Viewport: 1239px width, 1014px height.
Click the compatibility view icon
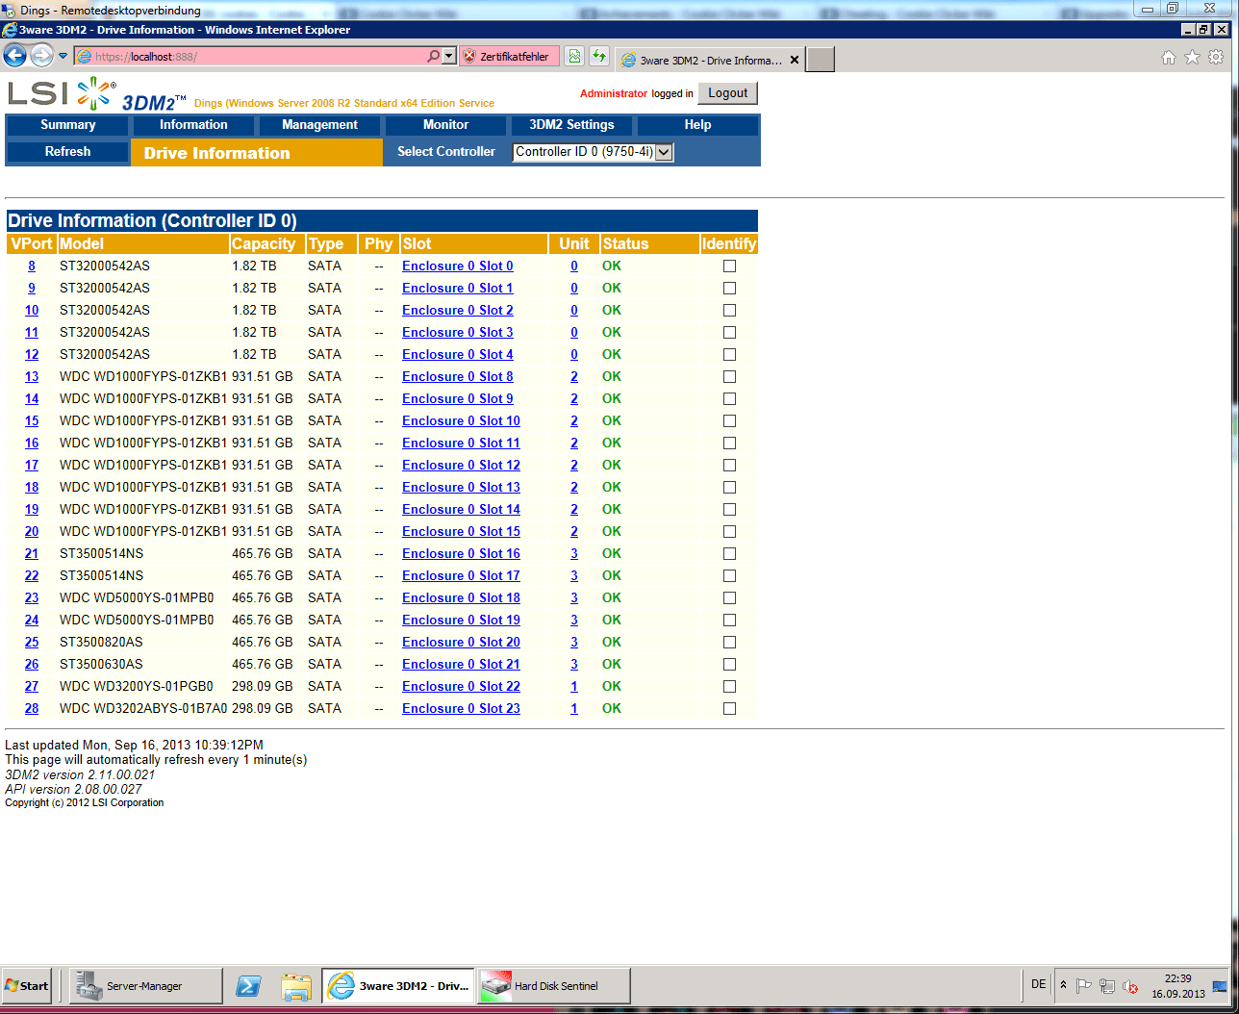[574, 56]
